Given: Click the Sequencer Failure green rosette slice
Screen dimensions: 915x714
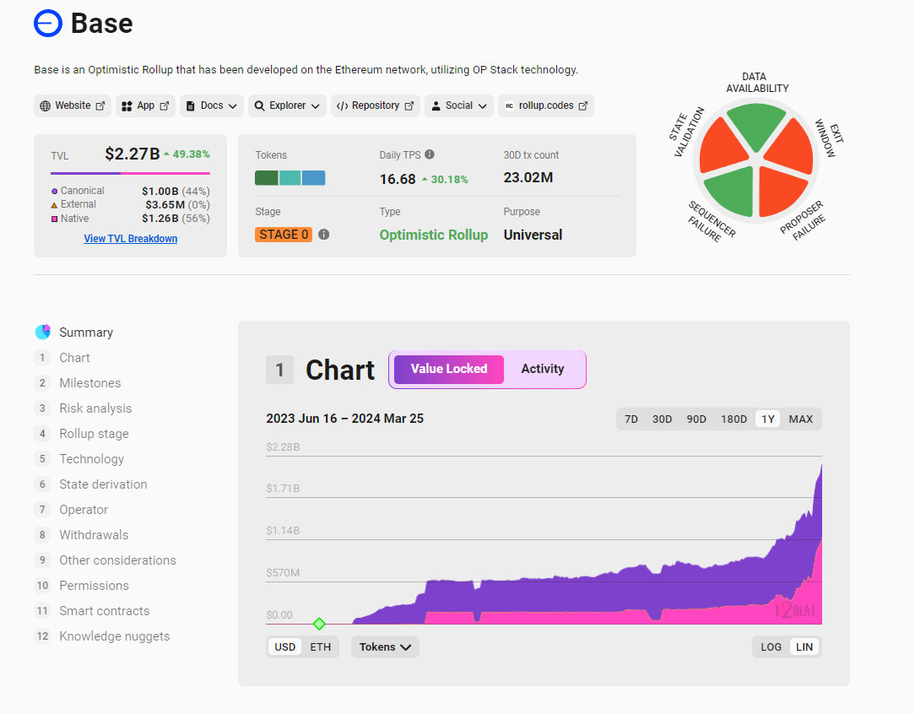Looking at the screenshot, I should coord(732,192).
